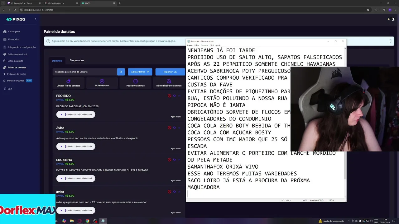Open Aplicar filtros

tap(140, 72)
